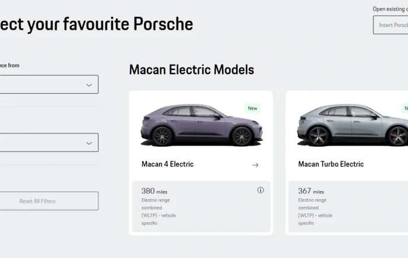Click the arrow icon on Macan 4 Electric

255,165
